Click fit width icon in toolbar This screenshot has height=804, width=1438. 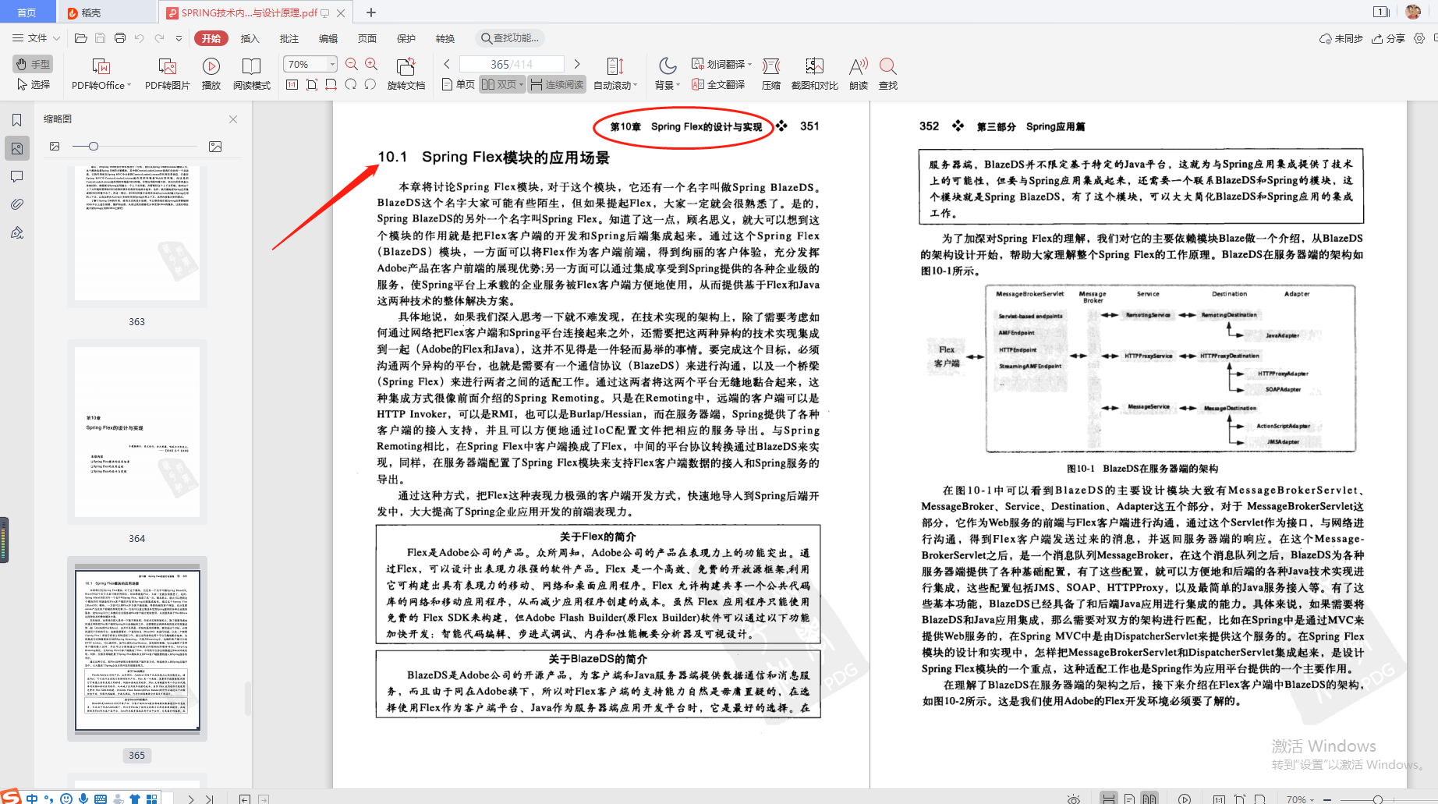pos(331,84)
